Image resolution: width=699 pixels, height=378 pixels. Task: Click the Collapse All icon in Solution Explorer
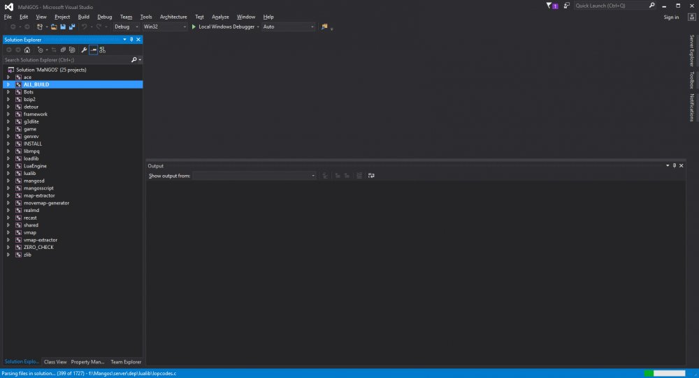63,50
